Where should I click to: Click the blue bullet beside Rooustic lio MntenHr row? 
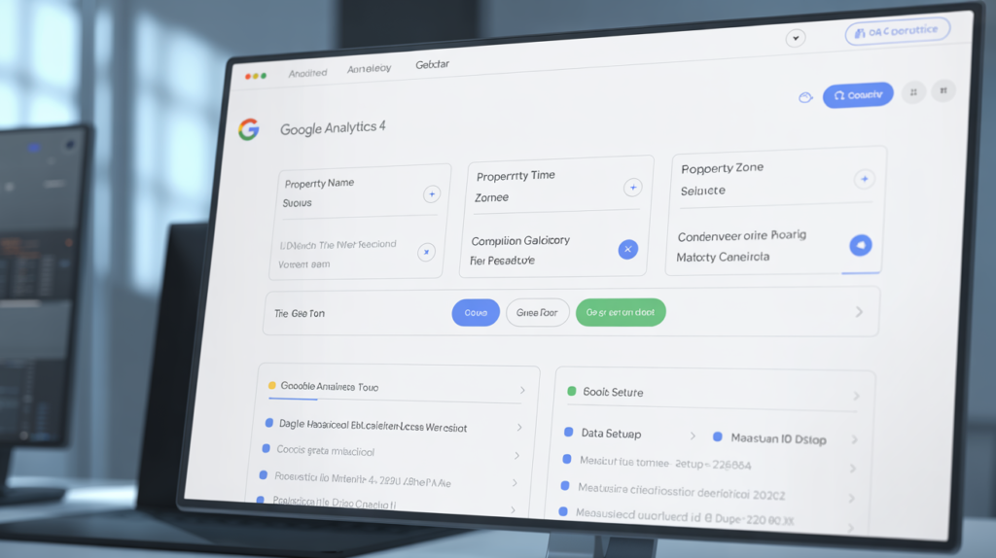pyautogui.click(x=263, y=474)
